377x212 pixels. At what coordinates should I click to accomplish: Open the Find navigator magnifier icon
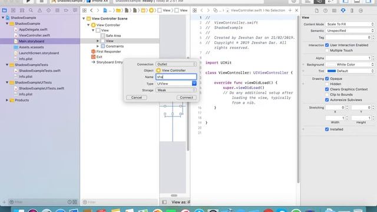click(31, 11)
